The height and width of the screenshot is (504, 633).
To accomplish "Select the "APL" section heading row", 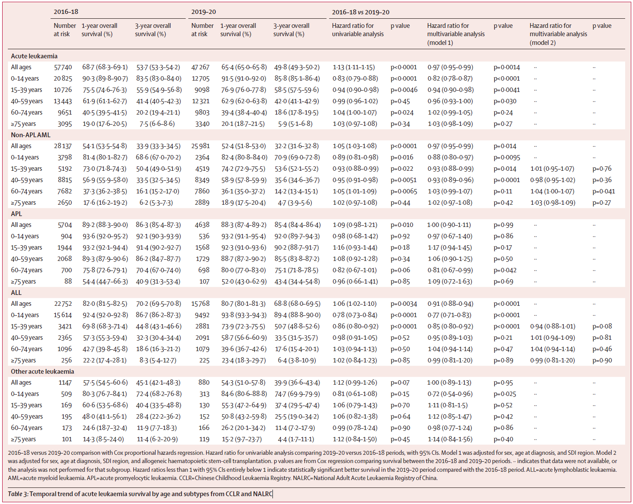I will click(x=16, y=214).
